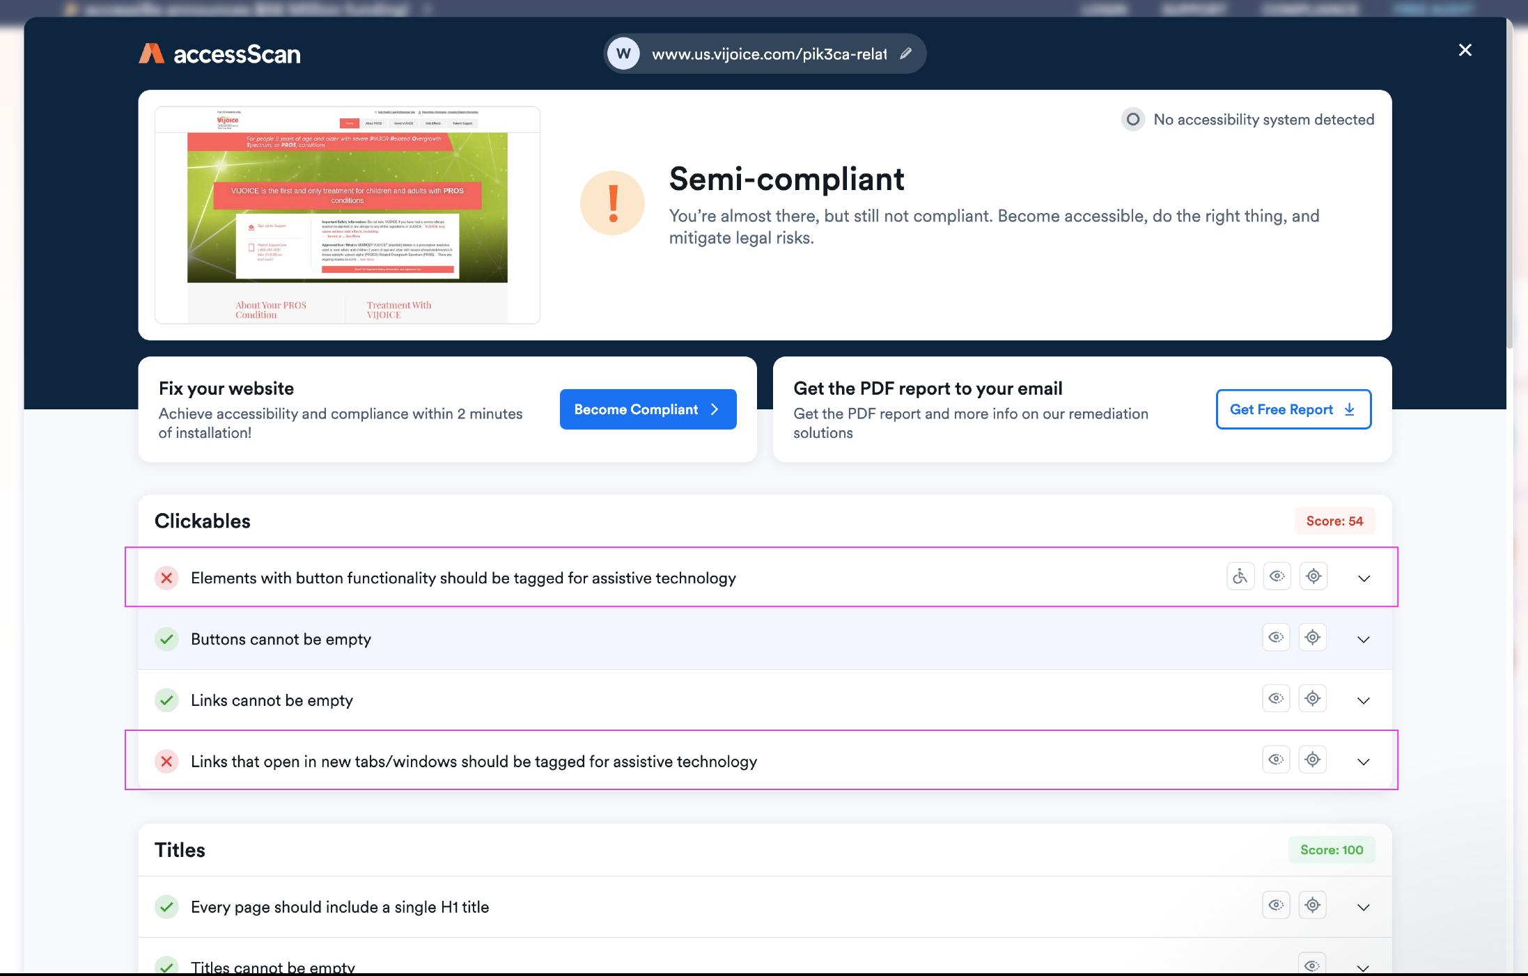This screenshot has width=1528, height=976.
Task: Expand the 'Elements with button functionality' row
Action: 1364,578
